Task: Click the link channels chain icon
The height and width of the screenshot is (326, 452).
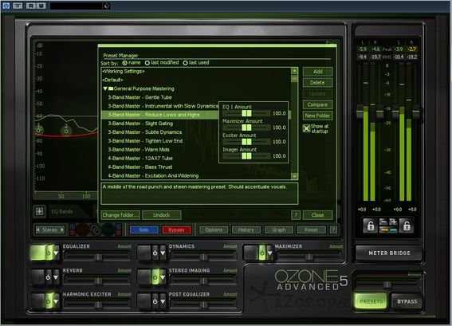Action: 96,230
